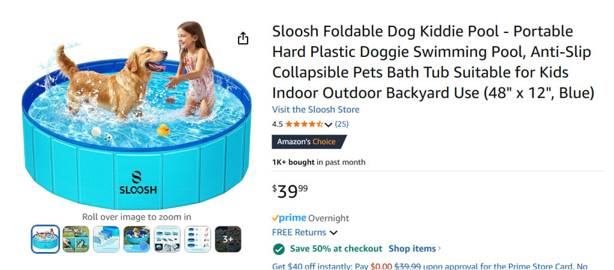Click the share icon above the product image
This screenshot has width=614, height=270.
243,39
